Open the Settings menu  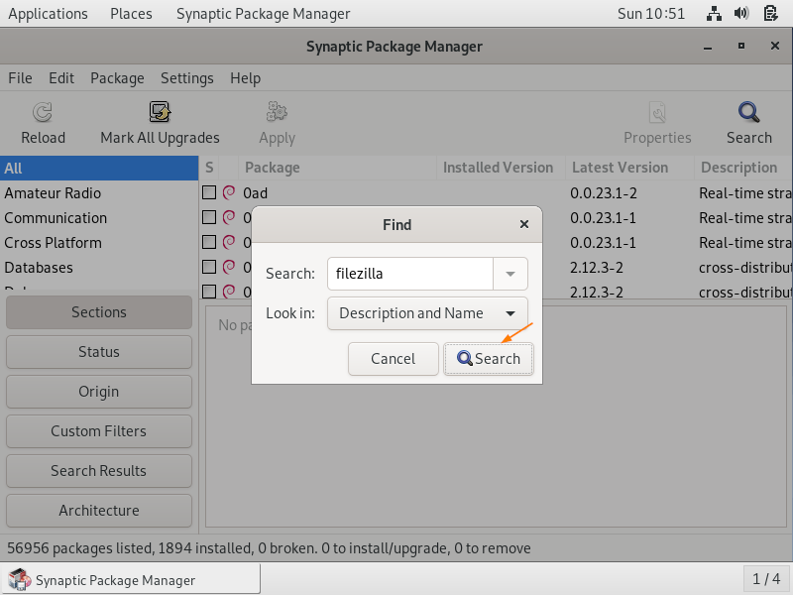click(x=187, y=78)
